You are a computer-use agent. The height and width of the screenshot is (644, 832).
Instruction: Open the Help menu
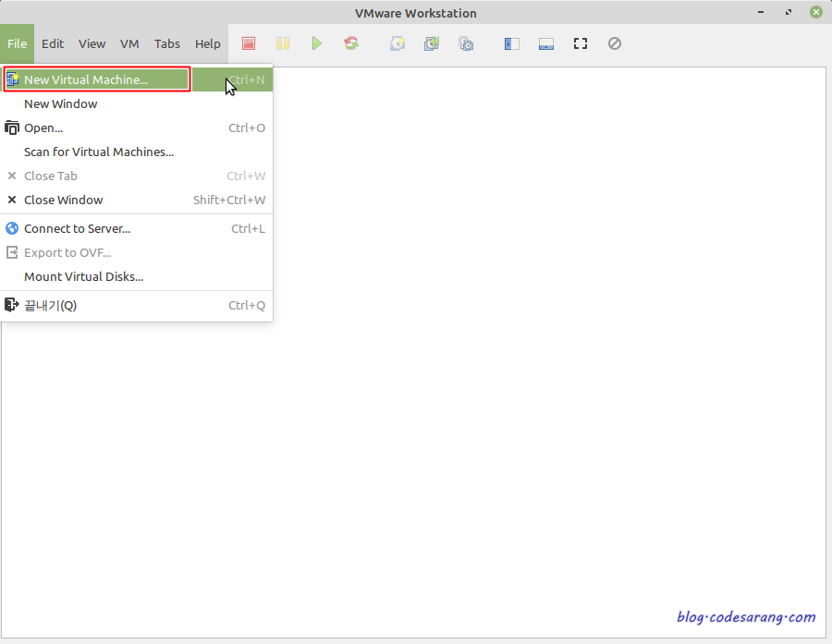pos(207,43)
